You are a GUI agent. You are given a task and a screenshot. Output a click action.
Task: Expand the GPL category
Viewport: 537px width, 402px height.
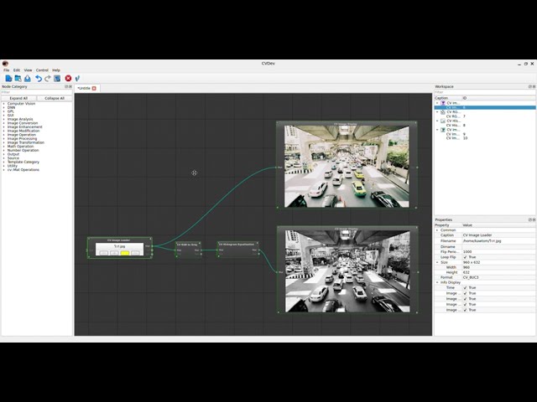(4, 111)
